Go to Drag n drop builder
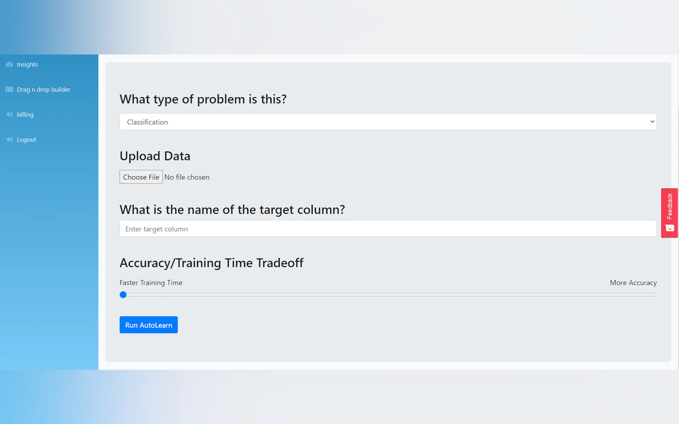Image resolution: width=679 pixels, height=424 pixels. click(44, 89)
